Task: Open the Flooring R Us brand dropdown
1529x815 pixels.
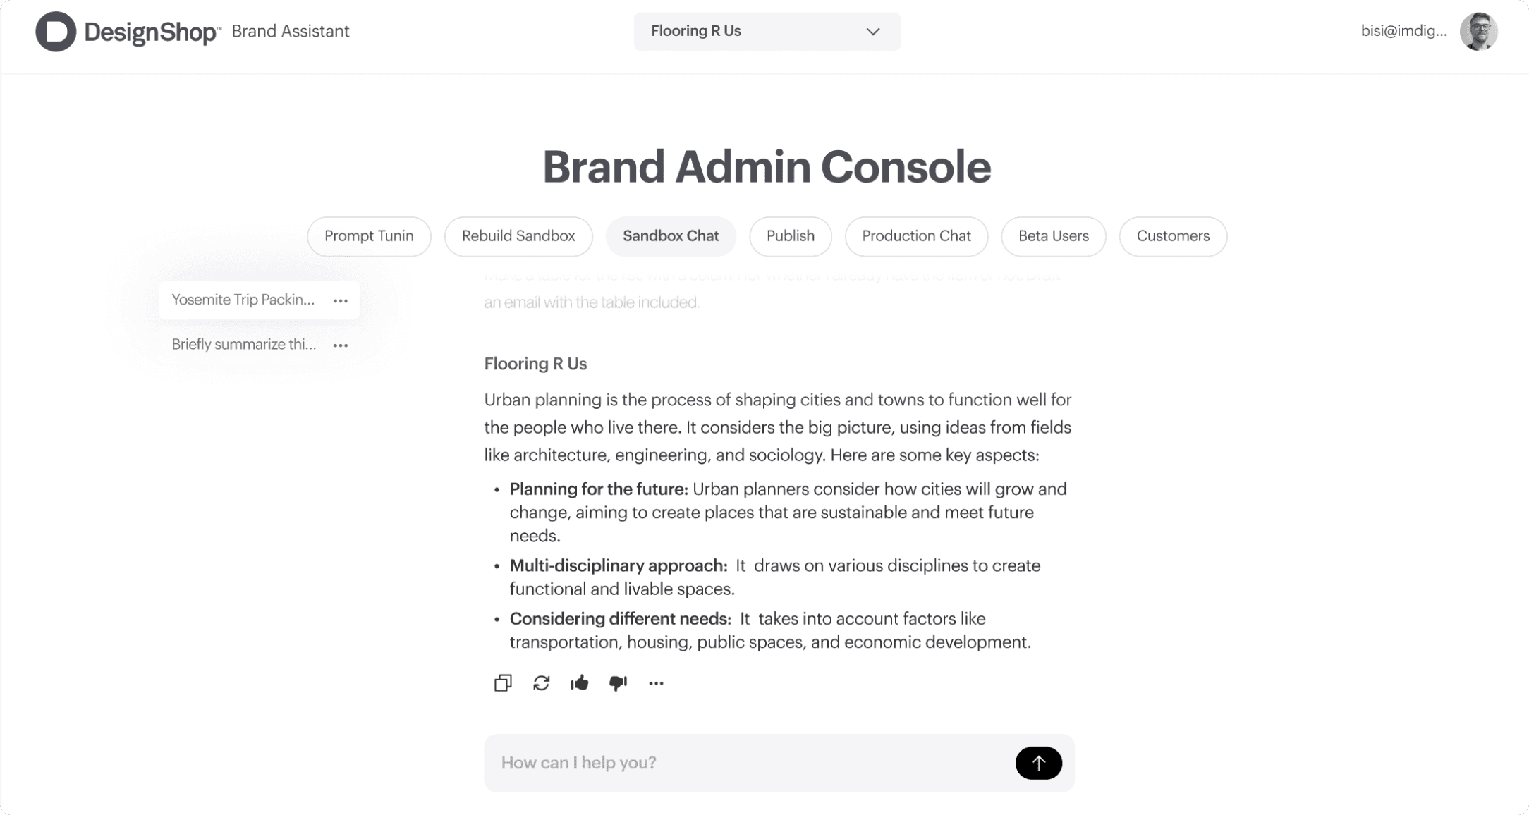Action: [767, 31]
